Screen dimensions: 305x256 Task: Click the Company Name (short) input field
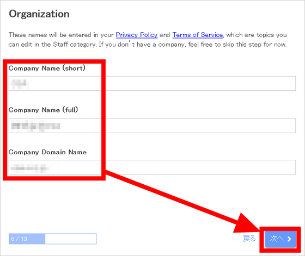[x=152, y=84]
